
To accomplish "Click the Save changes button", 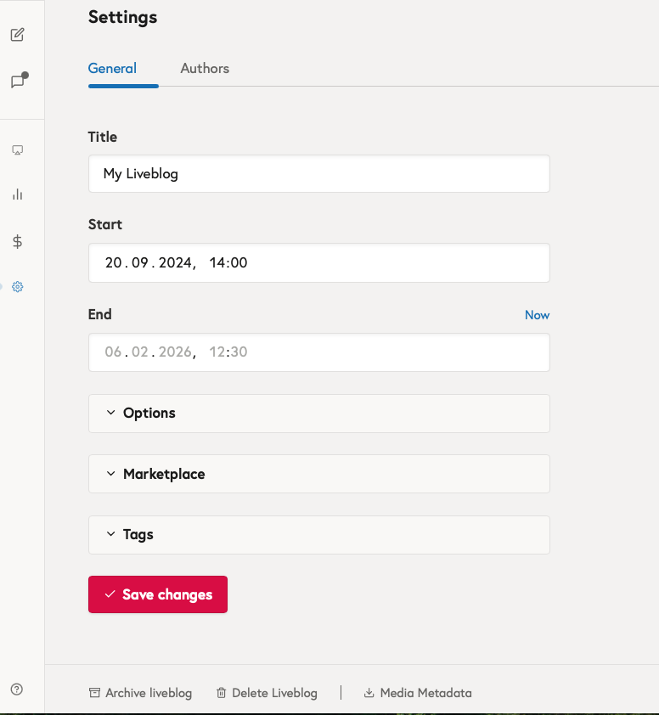I will click(x=157, y=594).
